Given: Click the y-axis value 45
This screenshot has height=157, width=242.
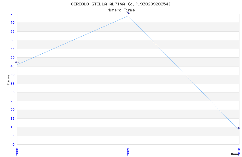Looking at the screenshot, I should [13, 66].
